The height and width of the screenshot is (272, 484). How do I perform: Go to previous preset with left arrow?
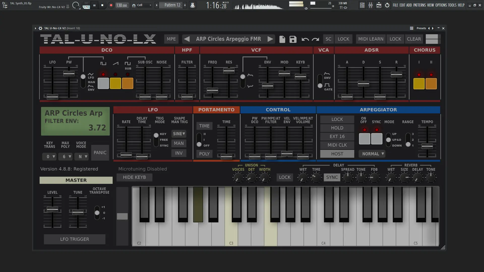coord(187,39)
